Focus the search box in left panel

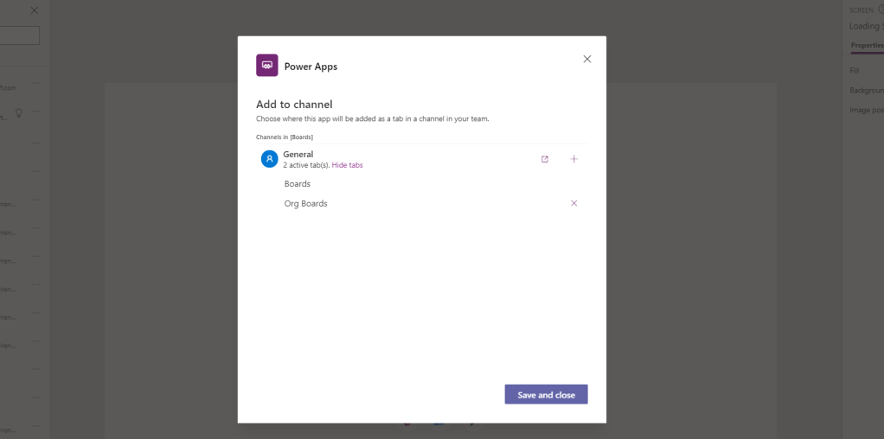tap(19, 35)
